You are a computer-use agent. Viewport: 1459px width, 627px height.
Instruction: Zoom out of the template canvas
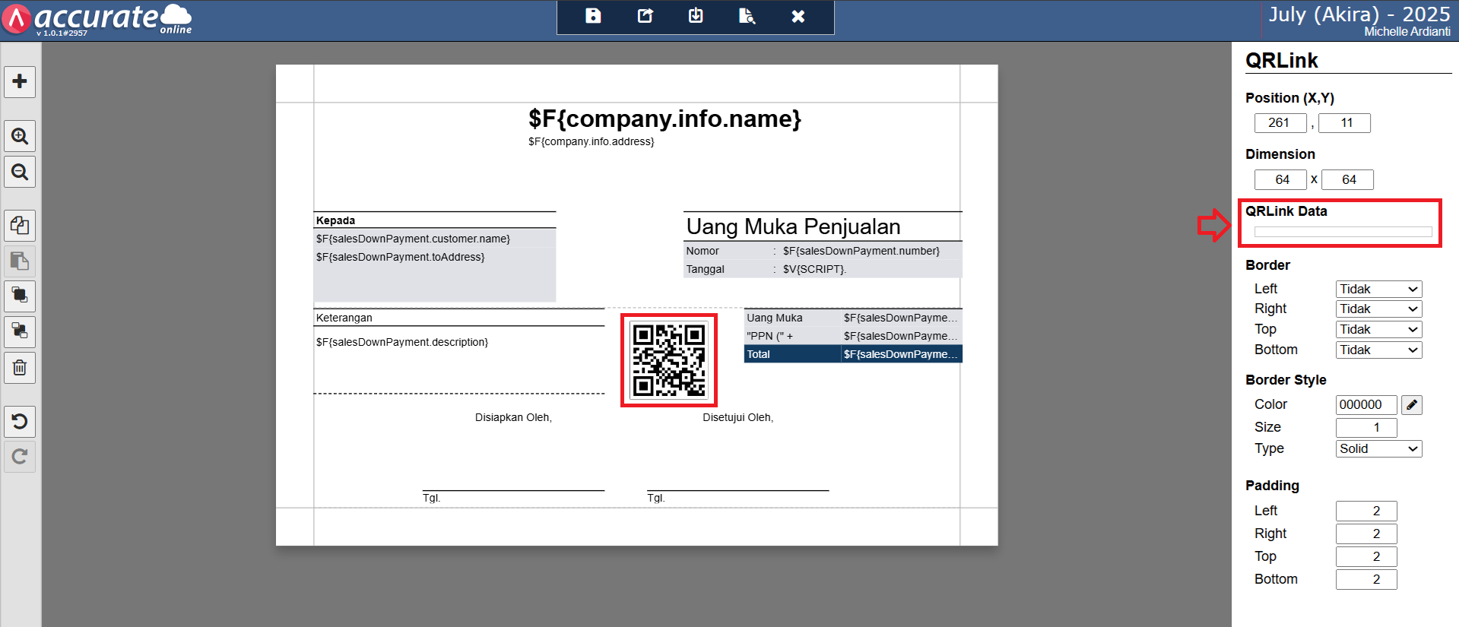coord(20,172)
